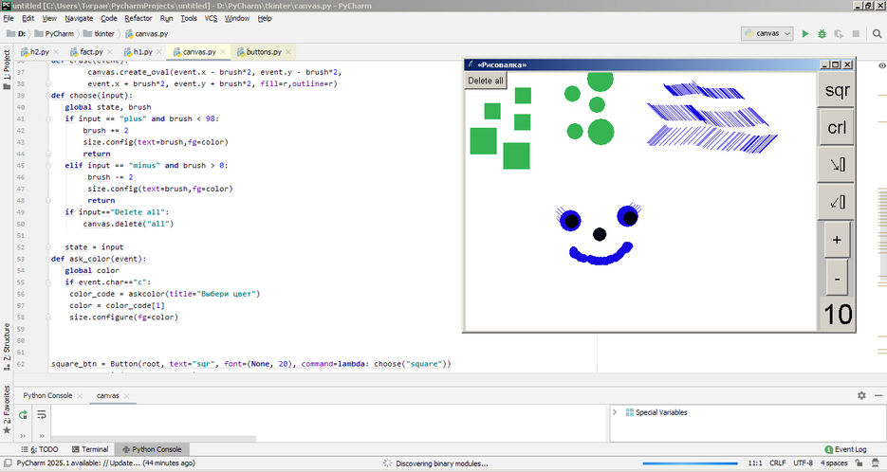This screenshot has height=472, width=887.
Task: Expand the Special Variables tree node
Action: click(x=615, y=412)
